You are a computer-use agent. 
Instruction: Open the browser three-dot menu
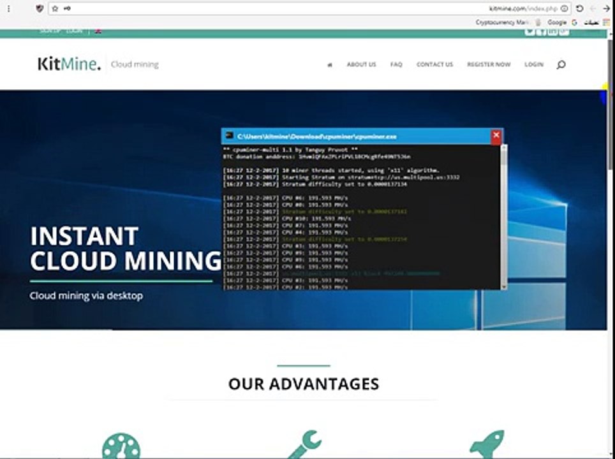9,8
